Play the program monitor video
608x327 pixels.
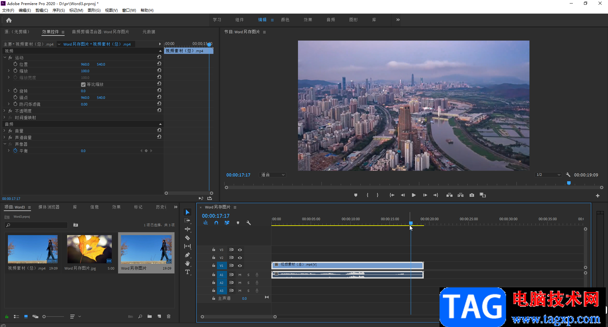(x=414, y=195)
